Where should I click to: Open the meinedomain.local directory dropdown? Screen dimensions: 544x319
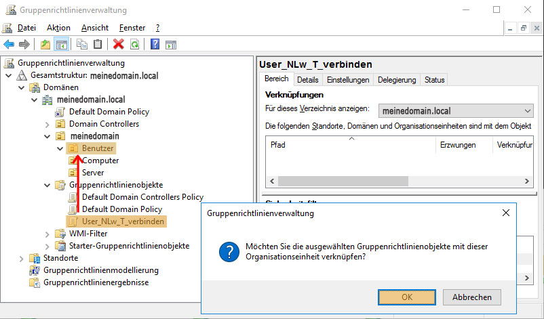pos(528,110)
